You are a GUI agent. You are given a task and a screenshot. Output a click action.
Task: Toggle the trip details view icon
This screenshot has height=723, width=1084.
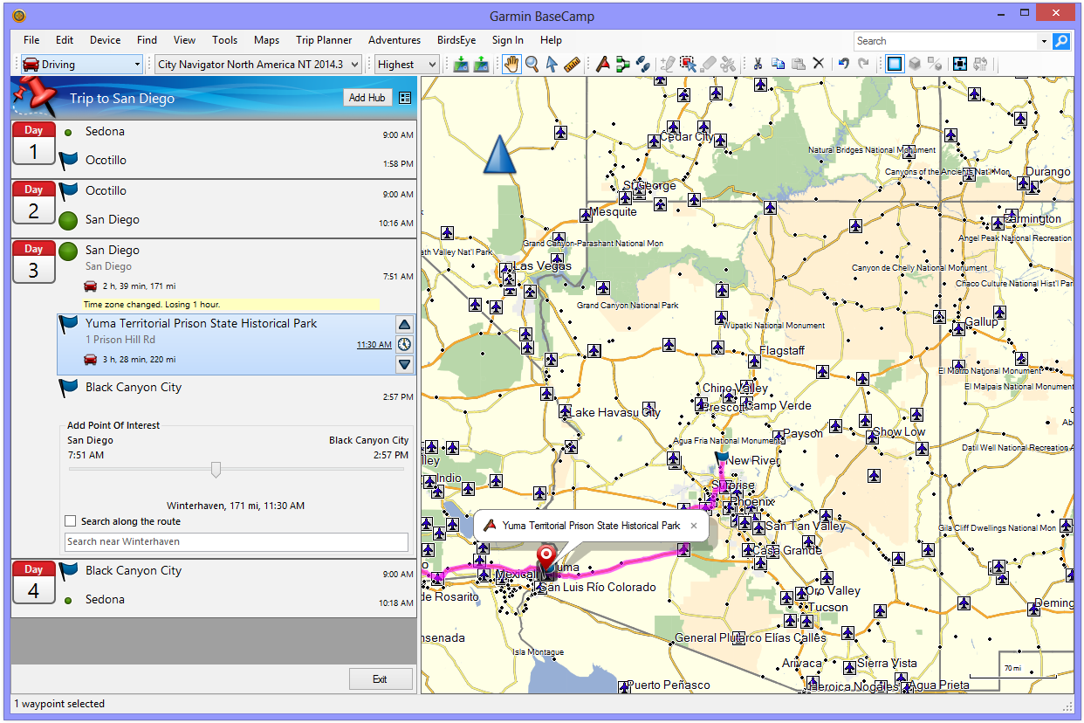[405, 98]
